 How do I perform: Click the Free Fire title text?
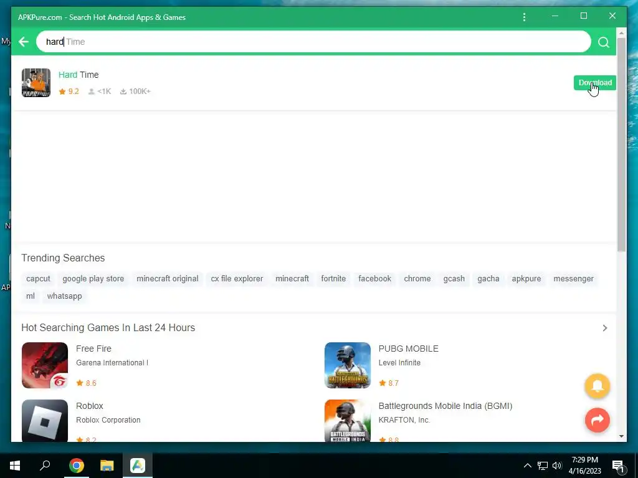click(93, 349)
